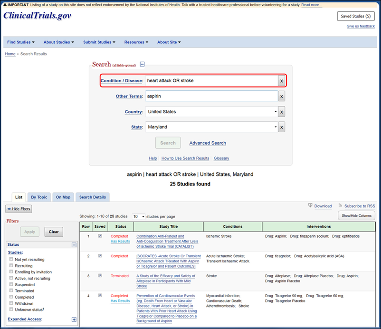
Task: Click in the Other Terms input field
Action: coord(211,97)
